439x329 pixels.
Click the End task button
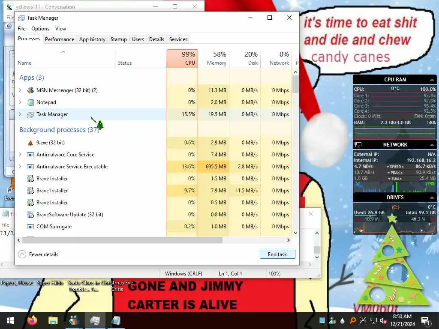click(x=277, y=254)
